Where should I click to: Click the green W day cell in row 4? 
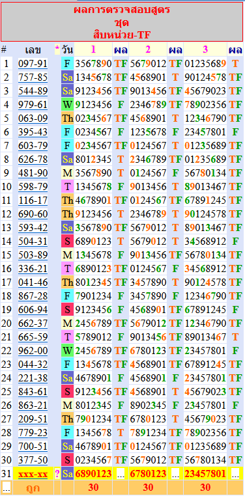point(67,105)
